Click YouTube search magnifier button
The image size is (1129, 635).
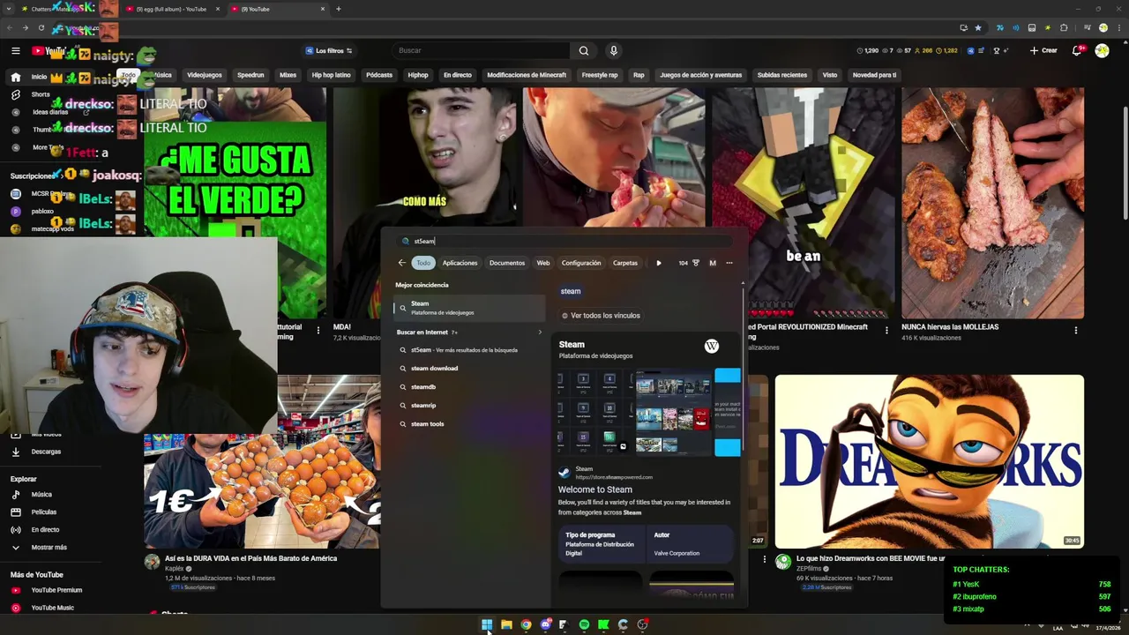[583, 50]
